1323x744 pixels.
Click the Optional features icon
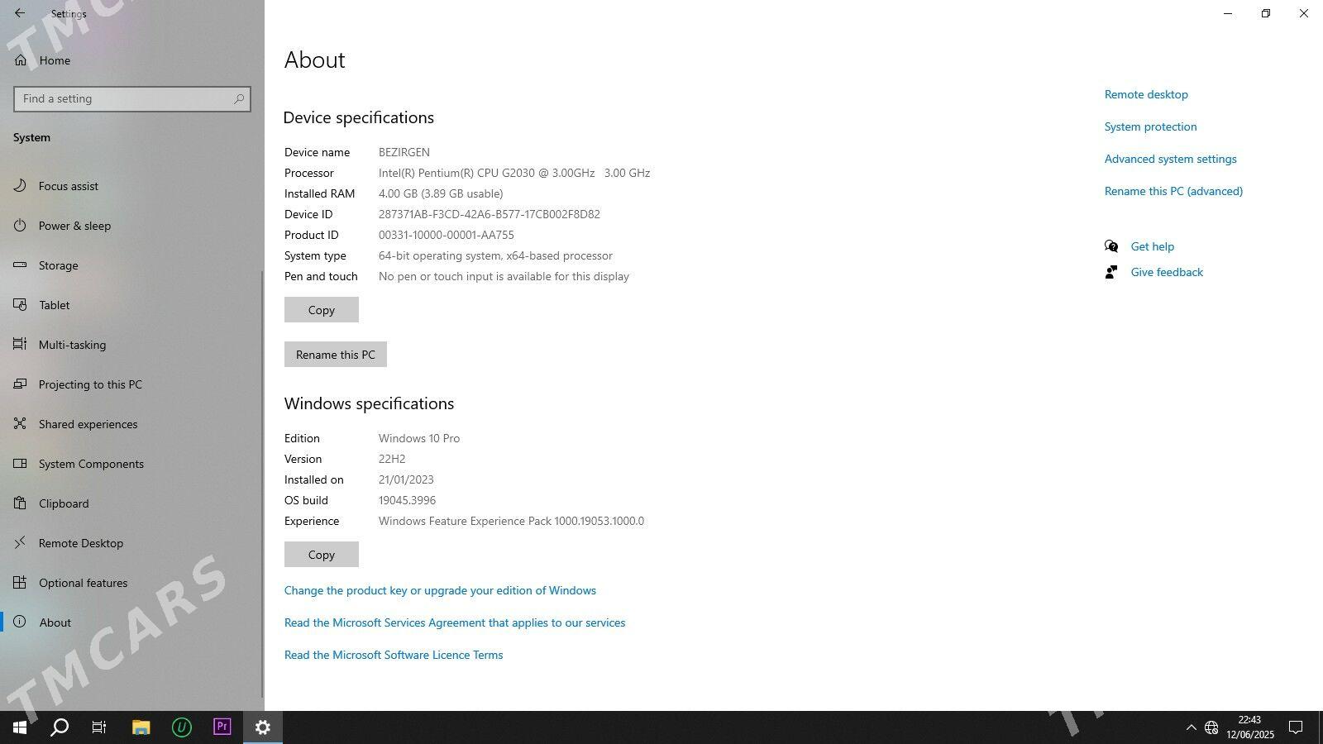(x=21, y=583)
